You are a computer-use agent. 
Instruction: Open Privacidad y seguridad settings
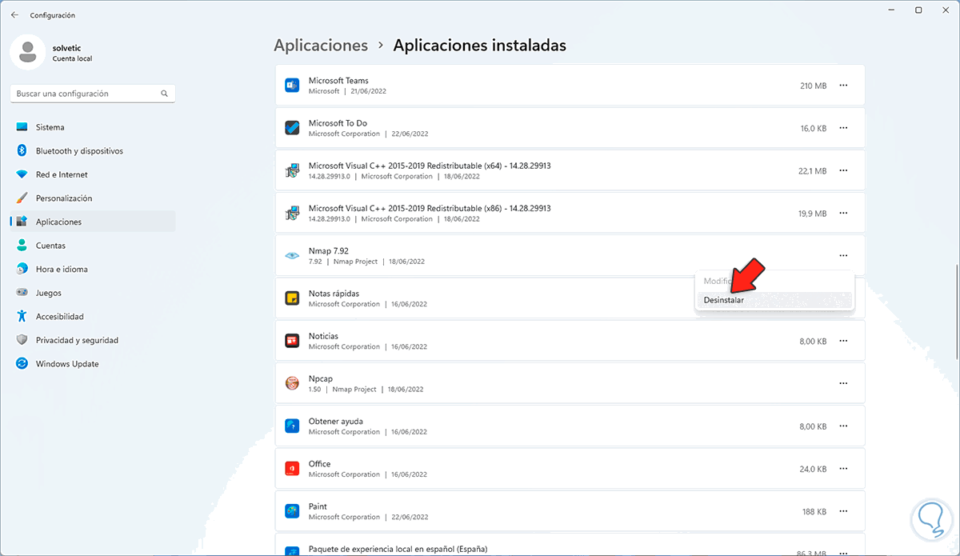(77, 340)
